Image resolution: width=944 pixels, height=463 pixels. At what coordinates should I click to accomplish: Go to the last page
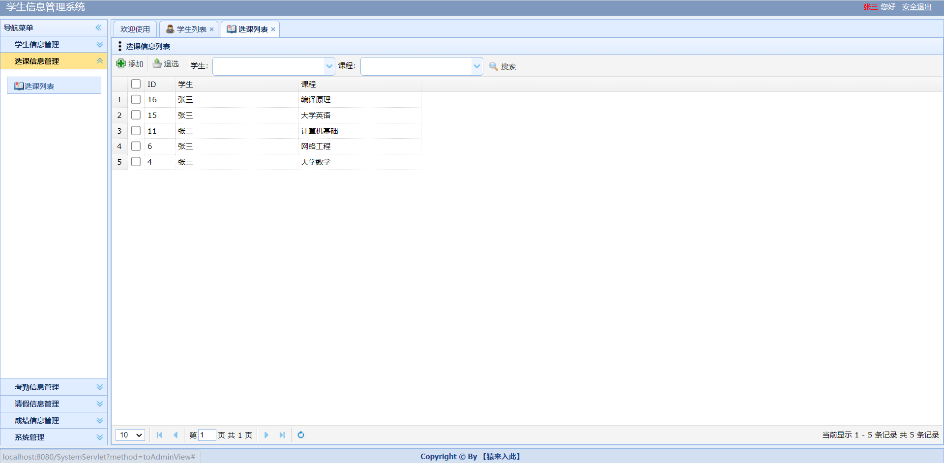[282, 435]
